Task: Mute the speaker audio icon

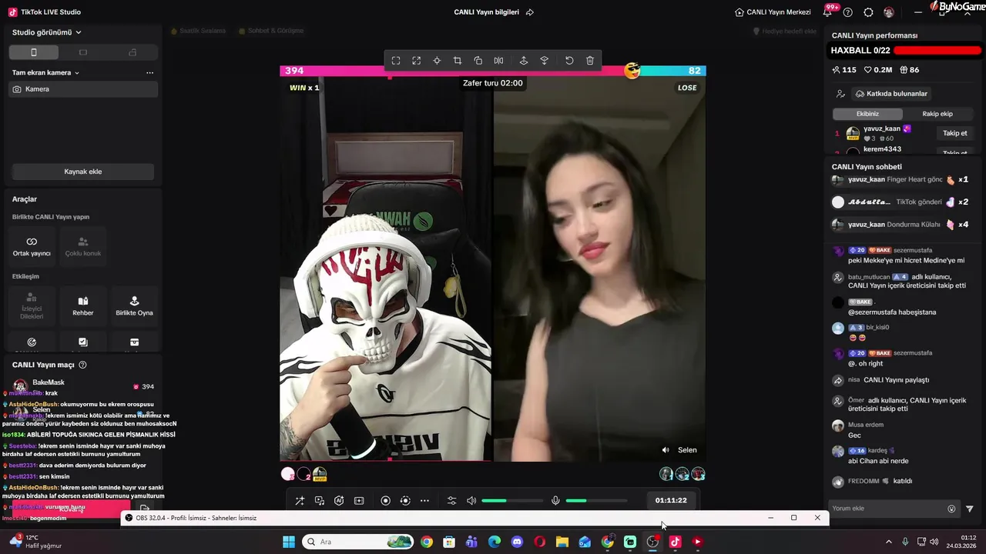Action: [471, 501]
